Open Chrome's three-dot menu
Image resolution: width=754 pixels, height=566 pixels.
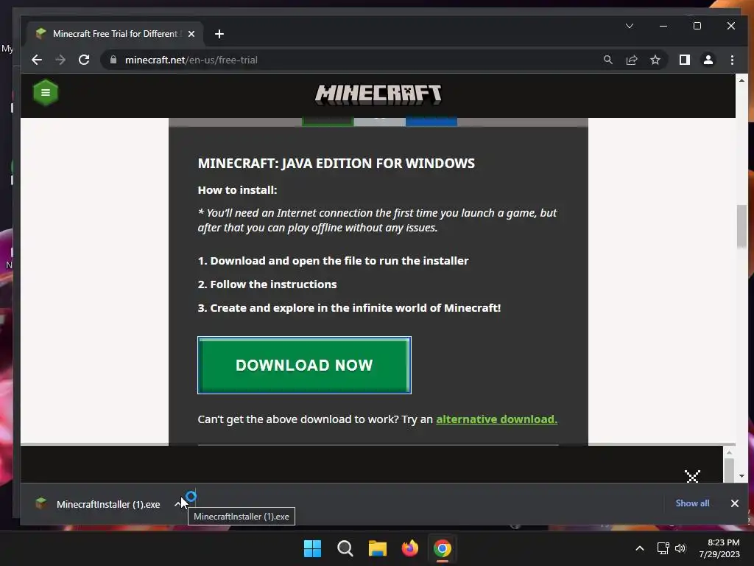pyautogui.click(x=732, y=60)
